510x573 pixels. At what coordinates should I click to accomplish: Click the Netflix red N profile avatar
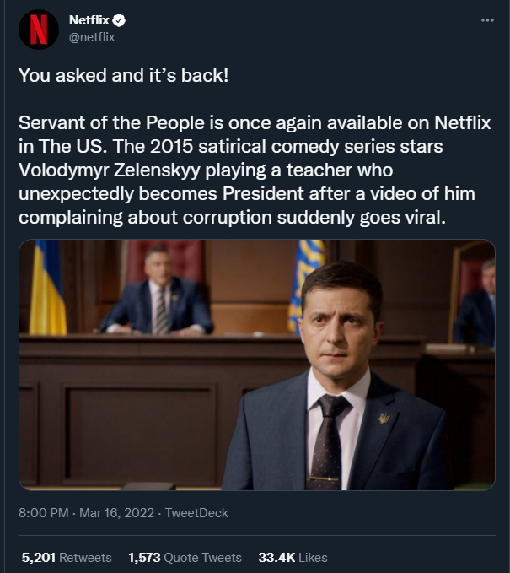pos(39,28)
